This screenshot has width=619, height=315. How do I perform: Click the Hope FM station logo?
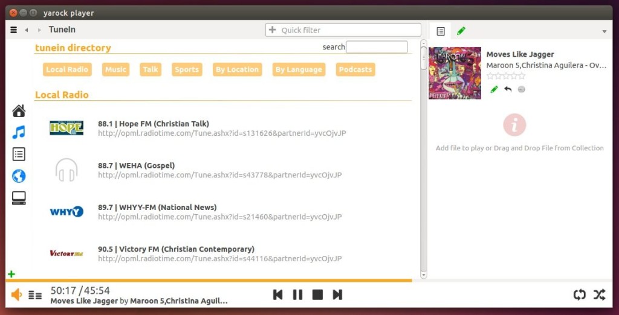(x=66, y=128)
